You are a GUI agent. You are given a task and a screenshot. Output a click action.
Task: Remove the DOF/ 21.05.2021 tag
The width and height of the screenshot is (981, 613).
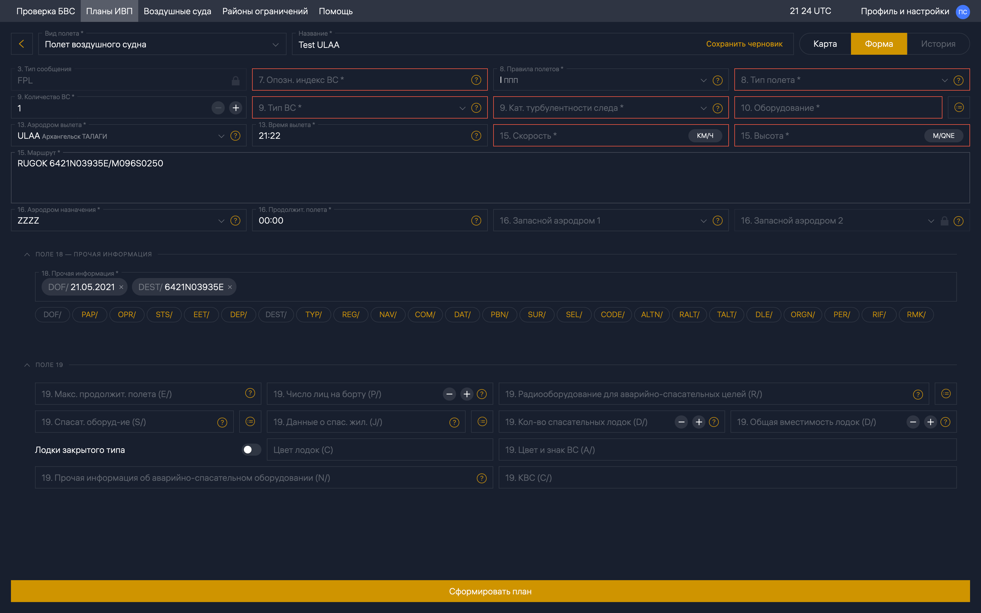coord(121,287)
